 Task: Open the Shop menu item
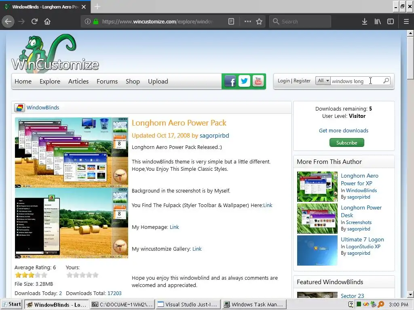pyautogui.click(x=133, y=82)
